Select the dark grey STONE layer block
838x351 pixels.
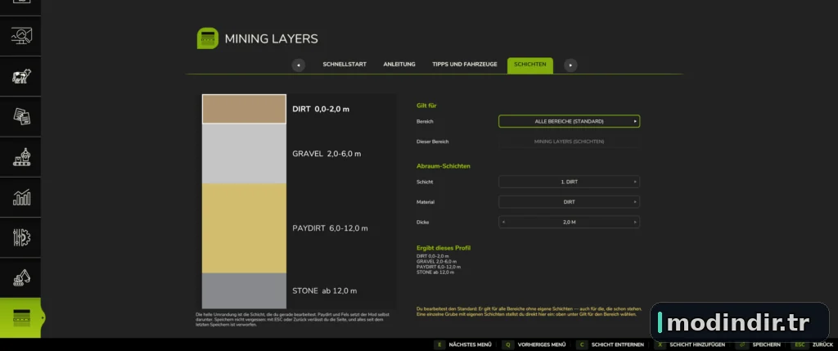tap(244, 290)
